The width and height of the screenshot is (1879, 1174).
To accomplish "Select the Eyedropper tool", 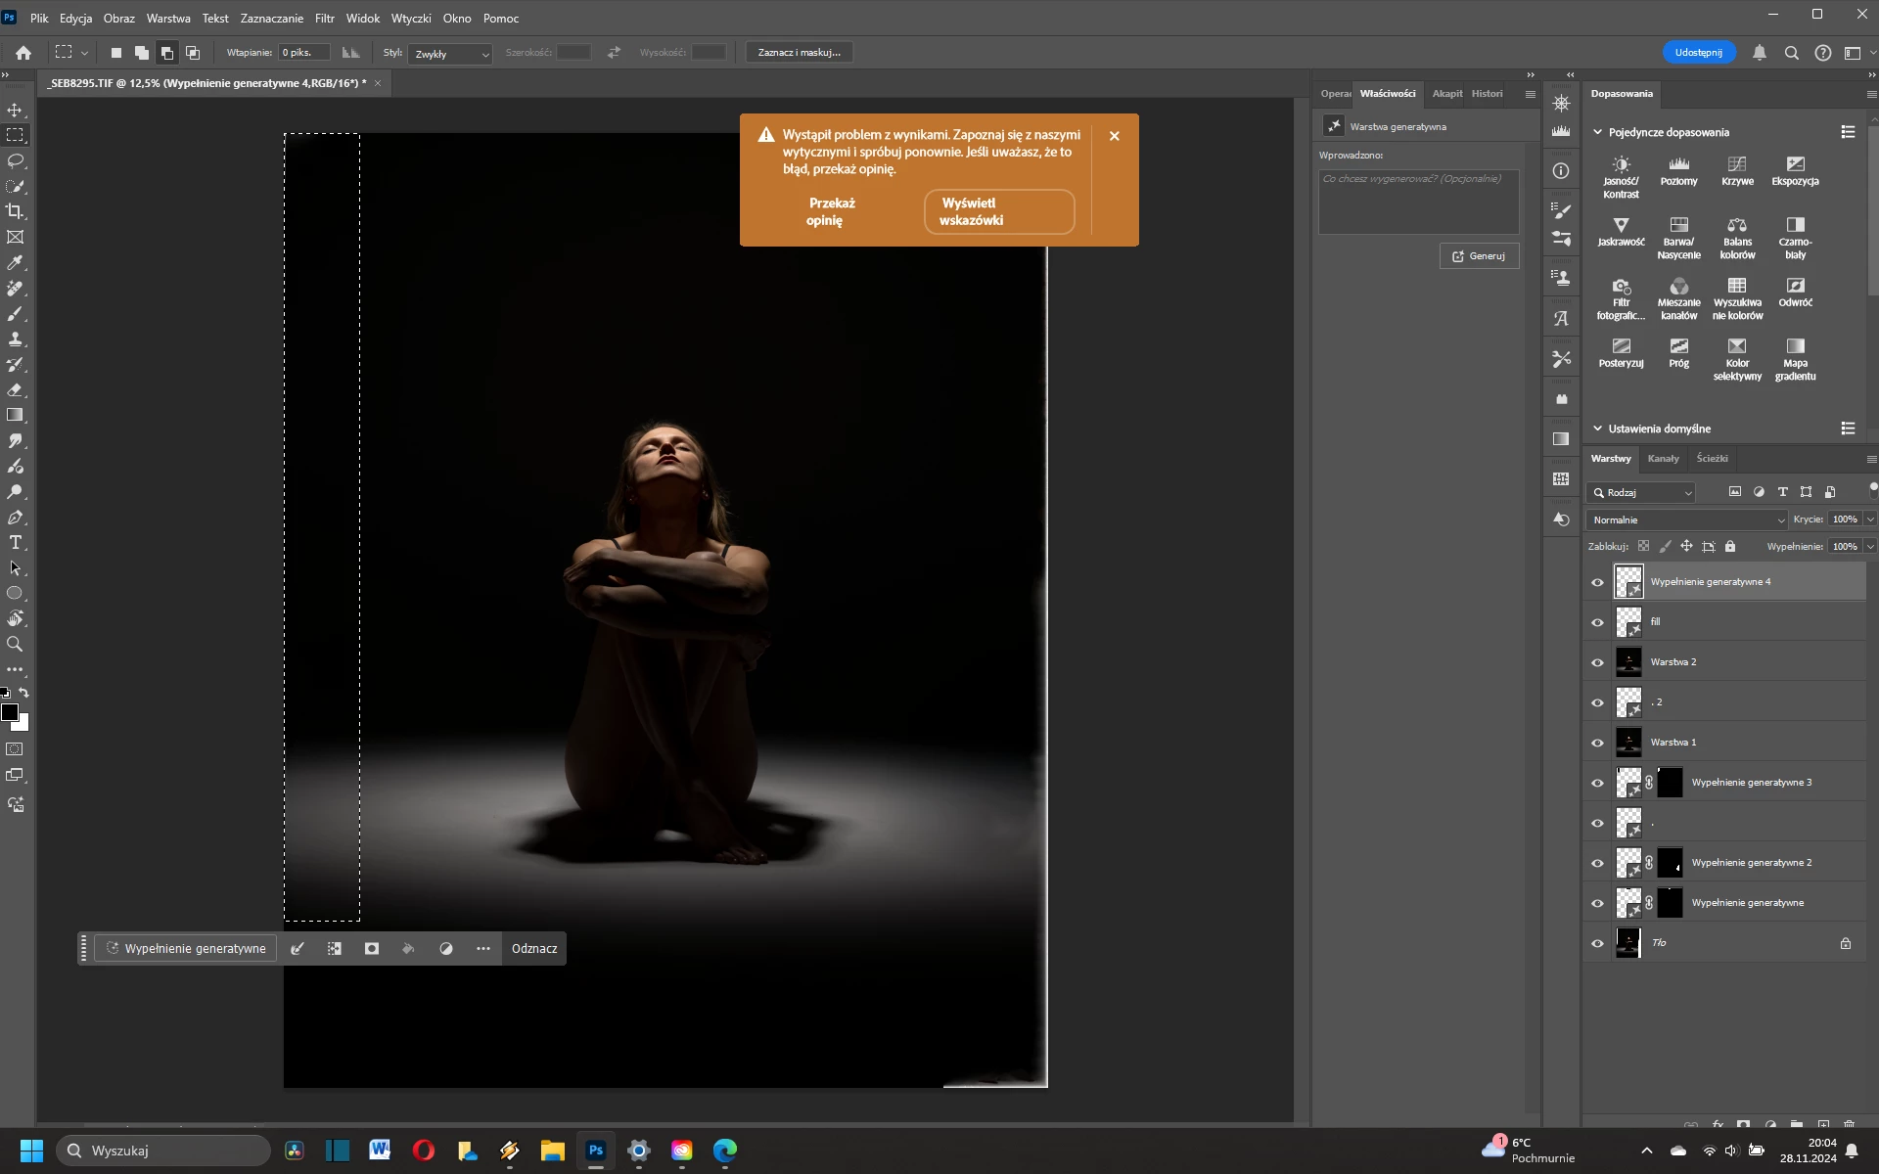I will [x=16, y=262].
